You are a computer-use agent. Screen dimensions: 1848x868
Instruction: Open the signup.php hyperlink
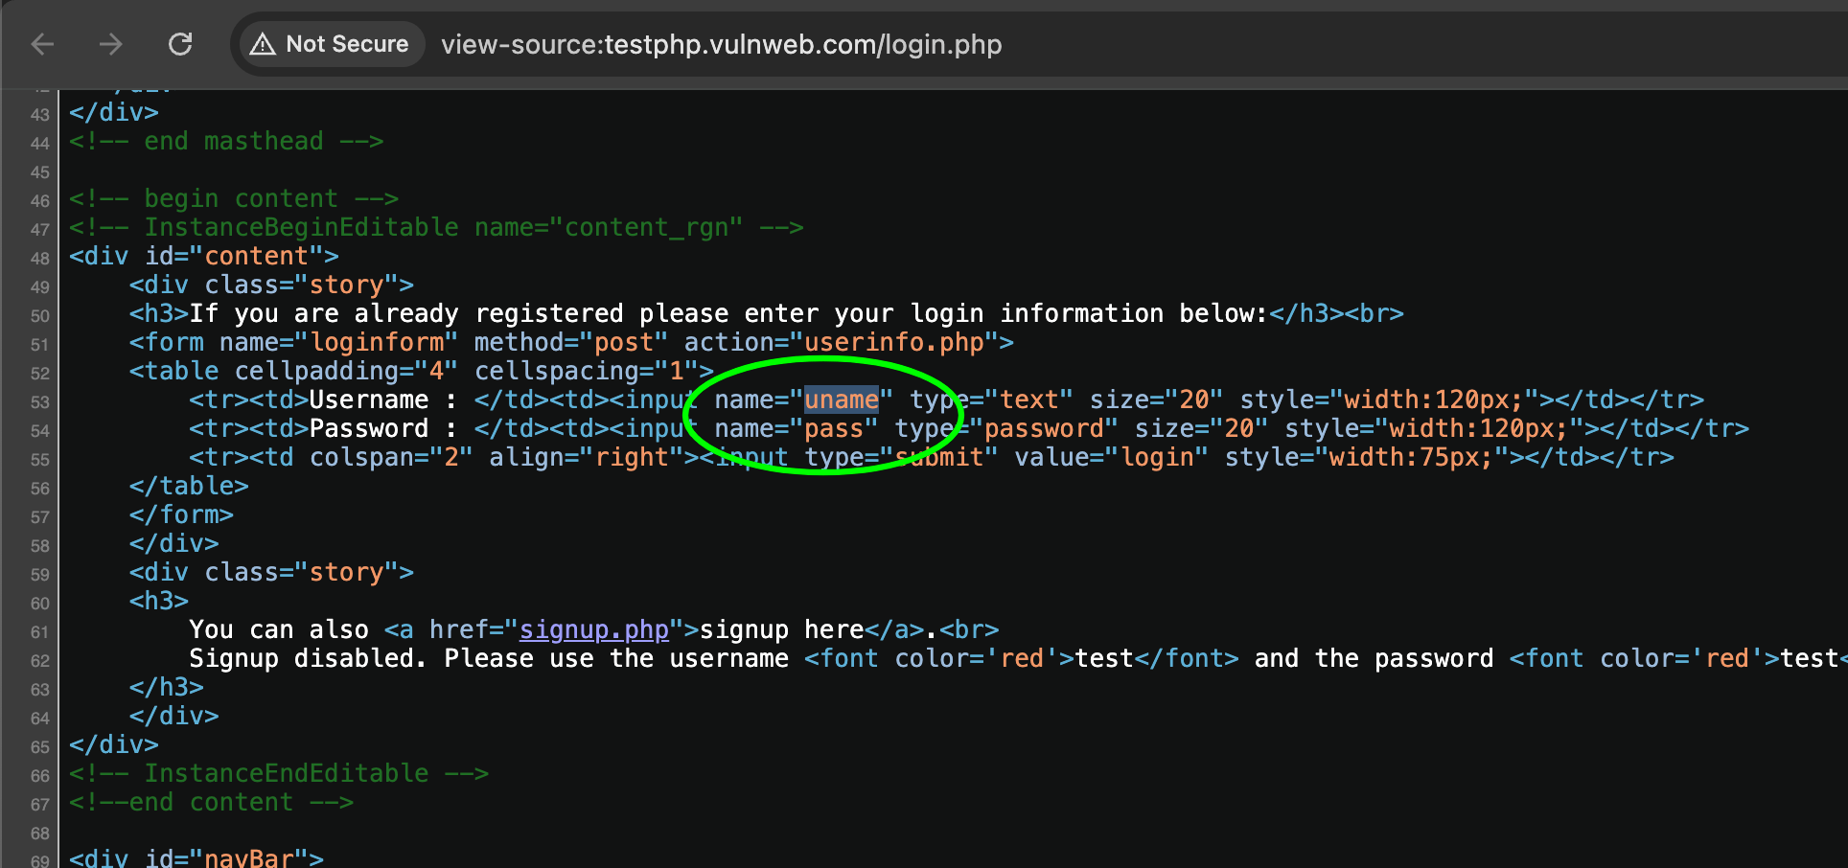pyautogui.click(x=593, y=629)
